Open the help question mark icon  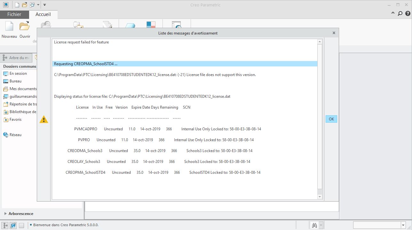coord(408,13)
